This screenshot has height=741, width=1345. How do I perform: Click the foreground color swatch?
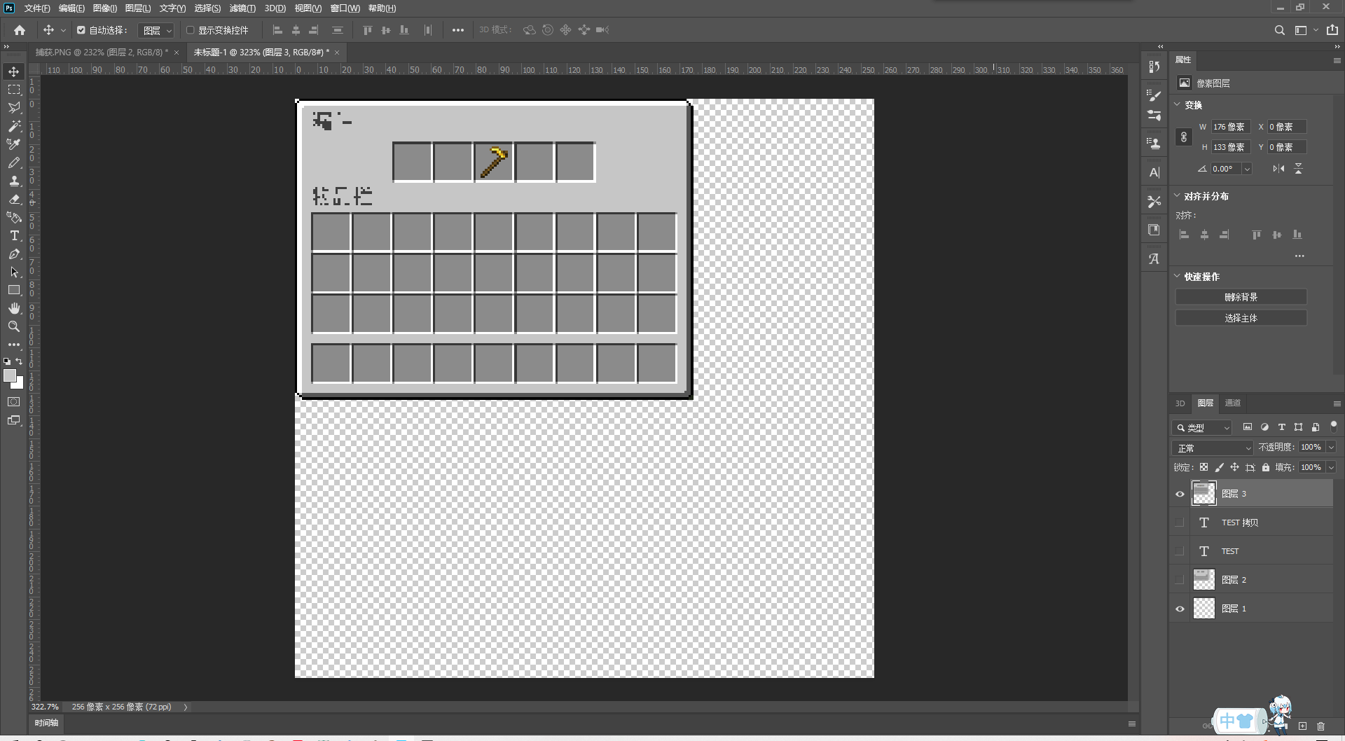point(10,375)
